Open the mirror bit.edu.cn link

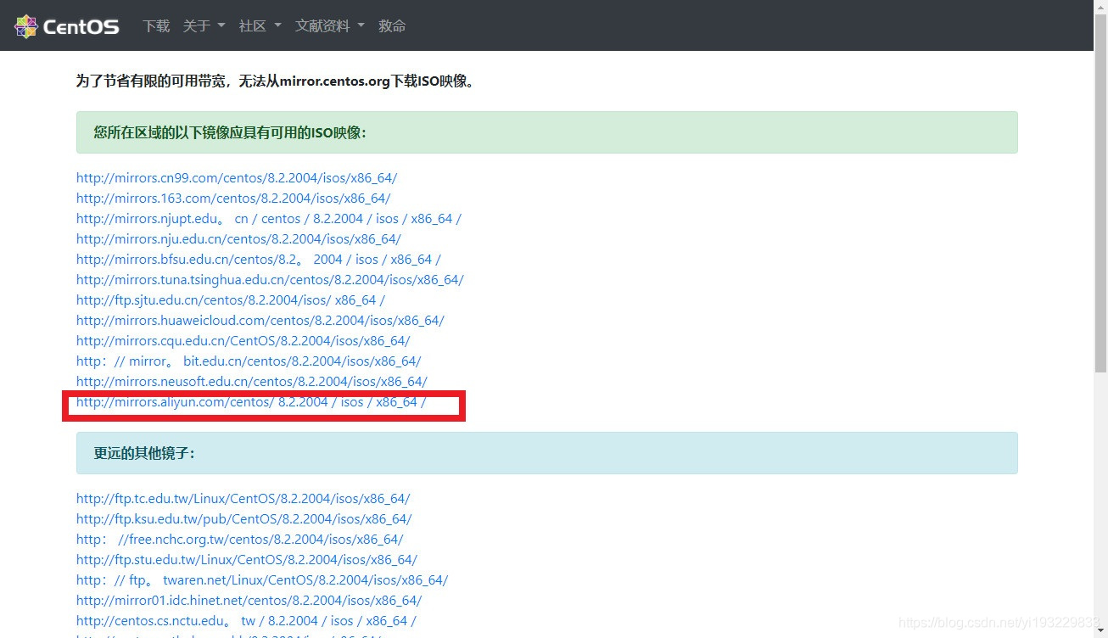[x=249, y=361]
